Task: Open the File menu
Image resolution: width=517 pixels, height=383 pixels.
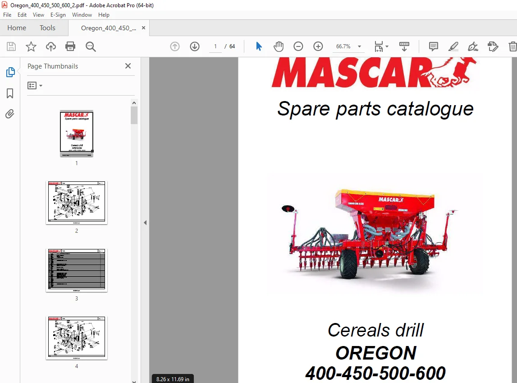Action: (x=7, y=15)
